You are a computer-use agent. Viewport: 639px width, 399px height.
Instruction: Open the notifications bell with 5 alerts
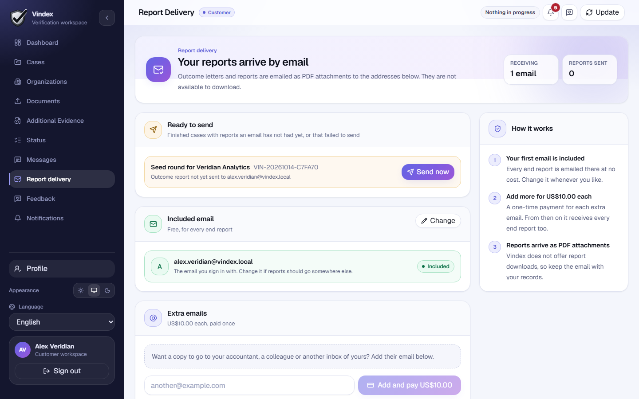[551, 12]
